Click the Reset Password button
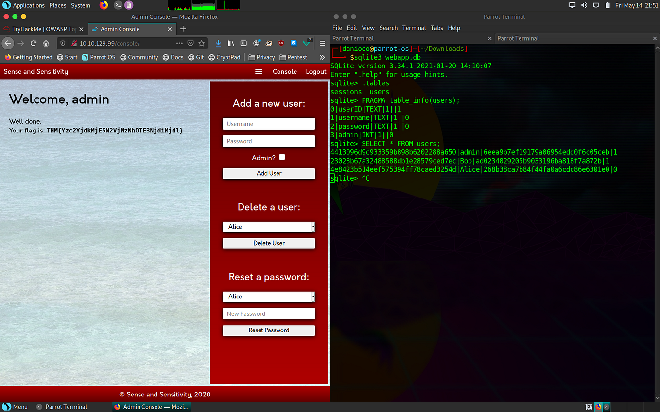Screen dimensions: 660x412 pos(269,330)
